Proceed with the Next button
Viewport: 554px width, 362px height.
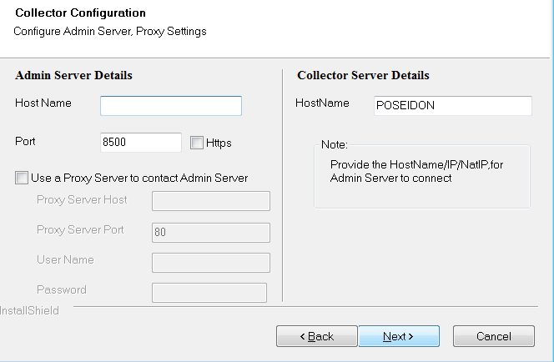[399, 336]
